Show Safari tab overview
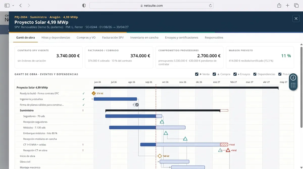Viewport: 303px width, 169px height. (x=296, y=6)
